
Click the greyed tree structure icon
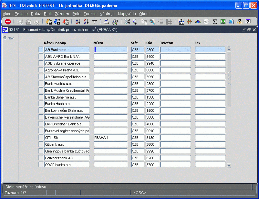pos(169,22)
